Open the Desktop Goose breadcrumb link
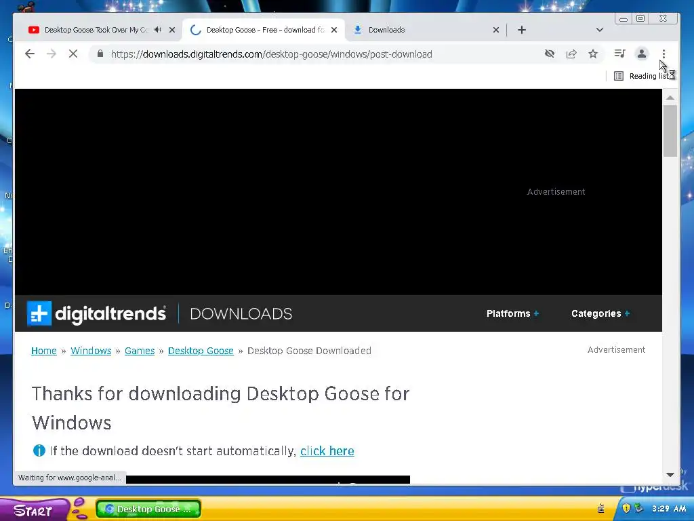Screen dimensions: 694x521 (201, 351)
